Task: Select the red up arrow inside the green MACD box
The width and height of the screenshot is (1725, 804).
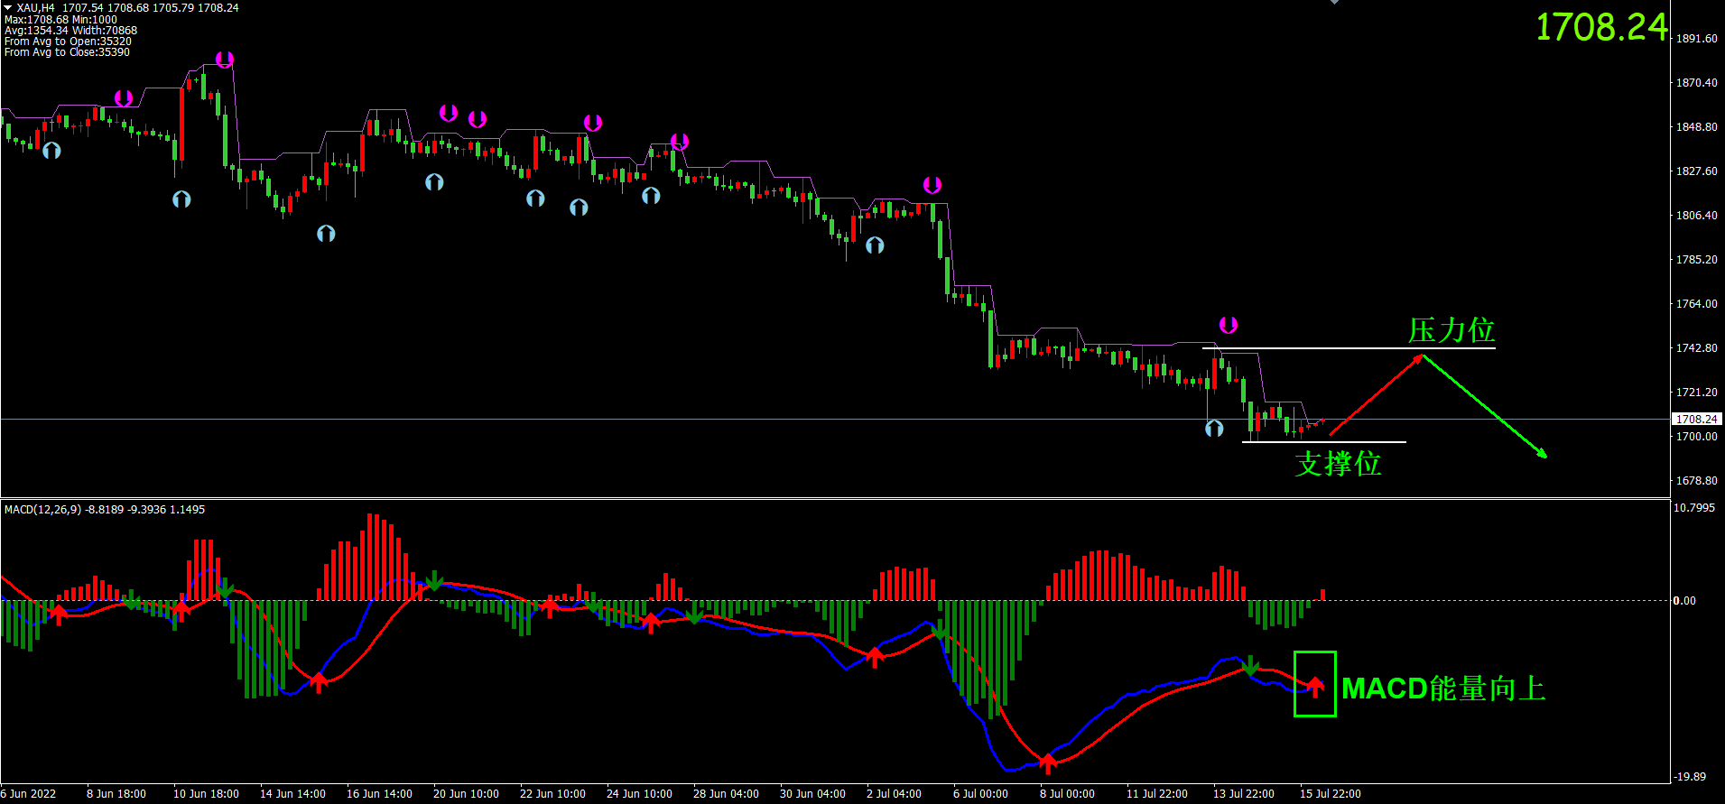Action: 1315,687
